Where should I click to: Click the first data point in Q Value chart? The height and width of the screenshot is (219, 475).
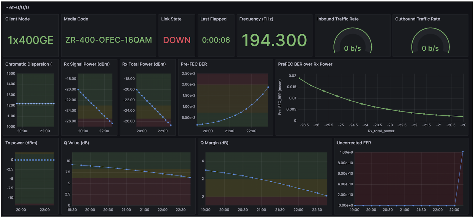72,165
